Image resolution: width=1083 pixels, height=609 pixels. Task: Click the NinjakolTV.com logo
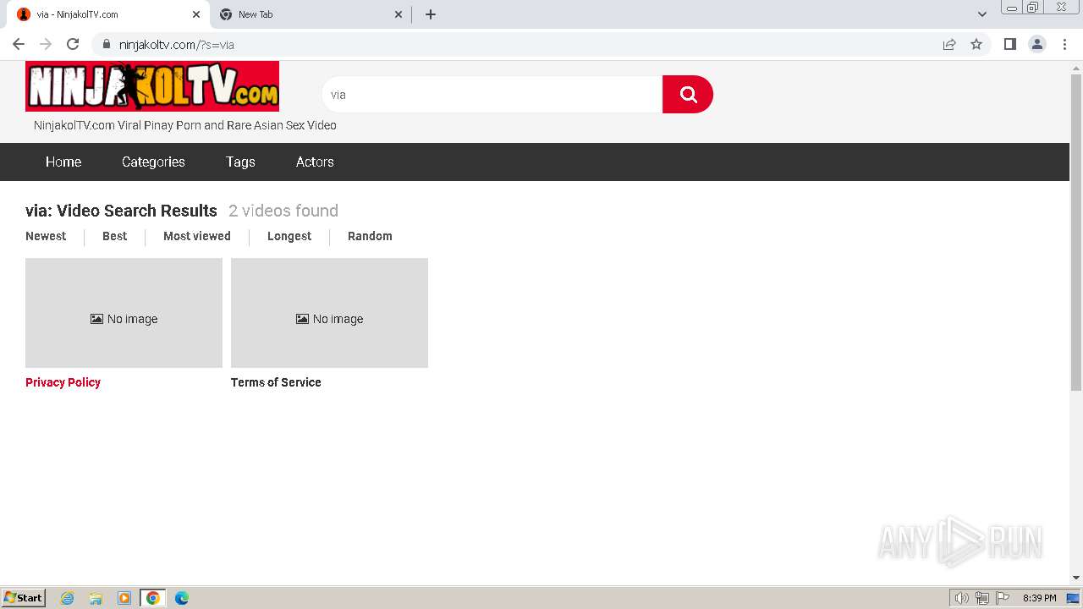coord(152,86)
